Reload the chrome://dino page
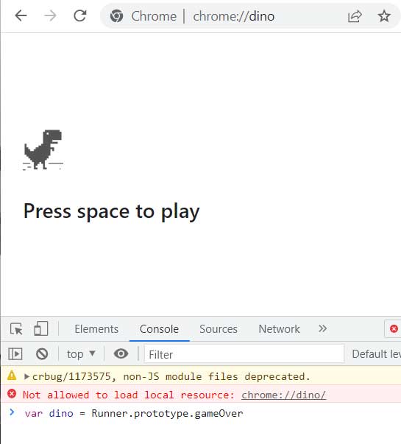The image size is (401, 444). [80, 16]
